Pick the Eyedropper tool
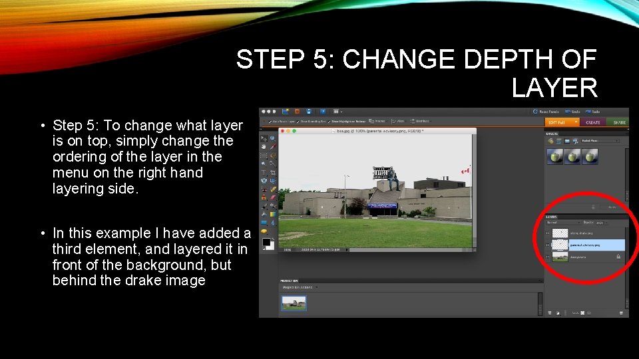 [273, 146]
